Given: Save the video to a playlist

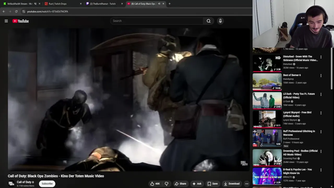Looking at the screenshot, I should pyautogui.click(x=212, y=184).
